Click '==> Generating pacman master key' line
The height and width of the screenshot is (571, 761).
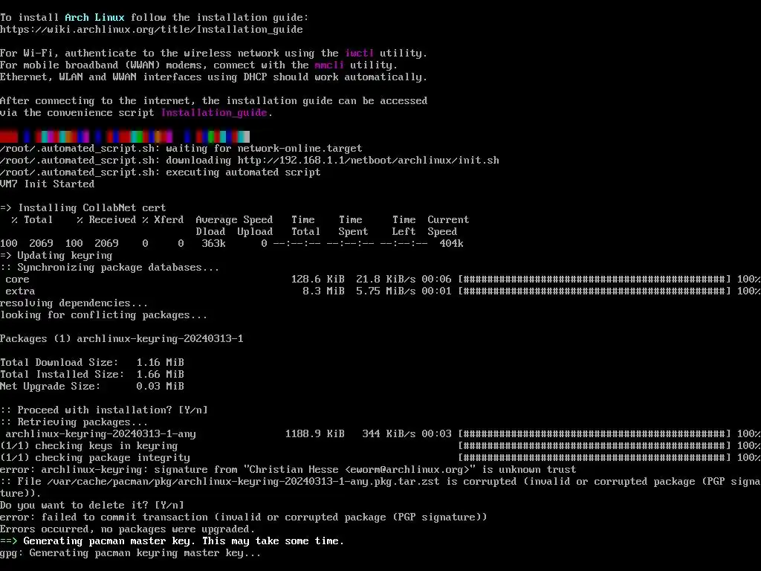click(172, 541)
